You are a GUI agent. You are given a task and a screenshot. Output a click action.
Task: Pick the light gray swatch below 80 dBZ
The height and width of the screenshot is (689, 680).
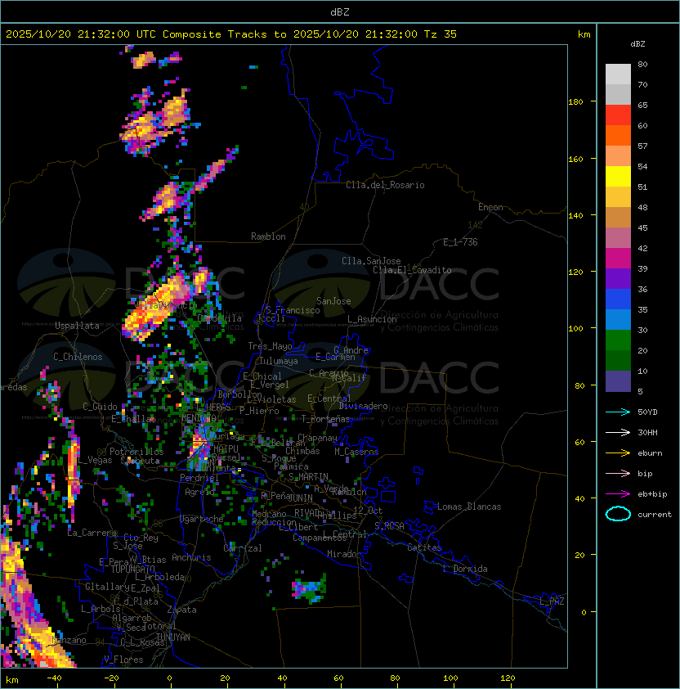tap(618, 74)
